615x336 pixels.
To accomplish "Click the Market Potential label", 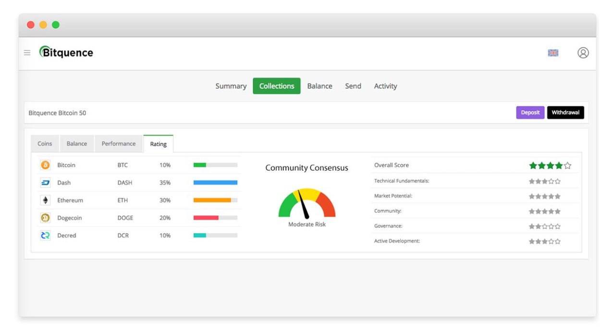I will click(x=394, y=196).
